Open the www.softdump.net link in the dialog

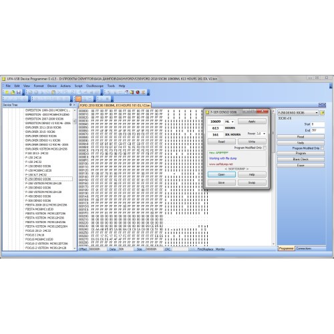pos(221,164)
